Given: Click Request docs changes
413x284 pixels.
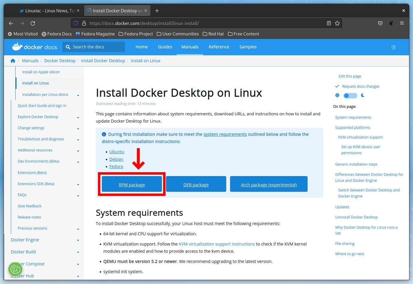Looking at the screenshot, I should (361, 87).
